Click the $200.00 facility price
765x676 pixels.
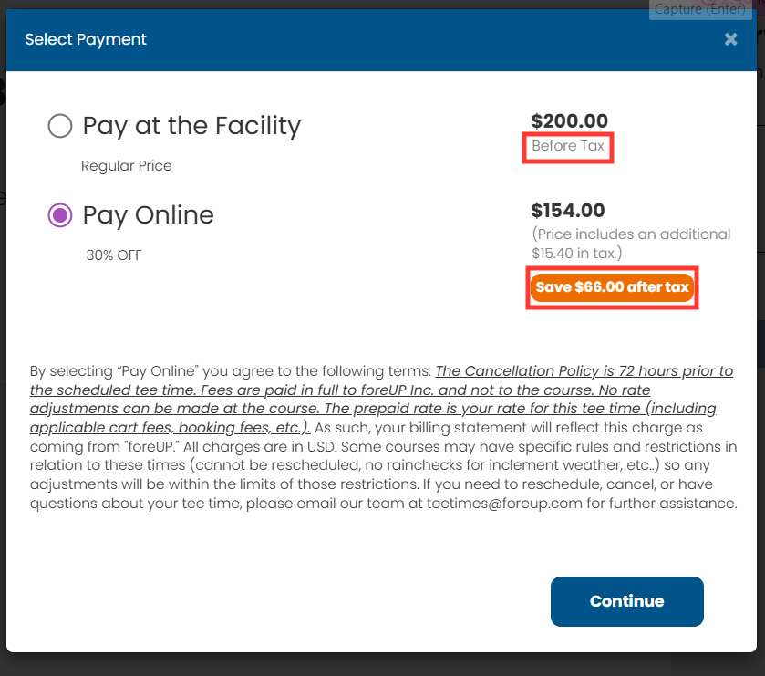tap(569, 121)
